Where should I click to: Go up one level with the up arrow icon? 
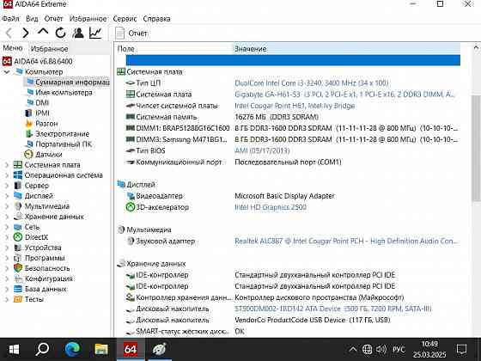pos(43,32)
